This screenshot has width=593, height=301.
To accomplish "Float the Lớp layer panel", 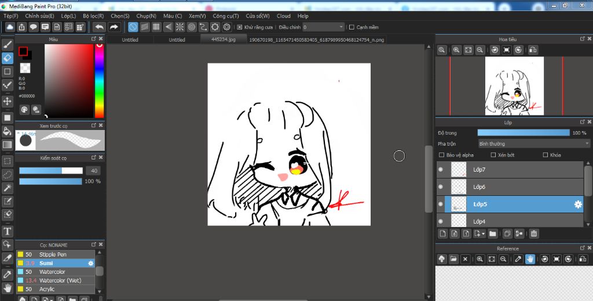I will tap(583, 122).
